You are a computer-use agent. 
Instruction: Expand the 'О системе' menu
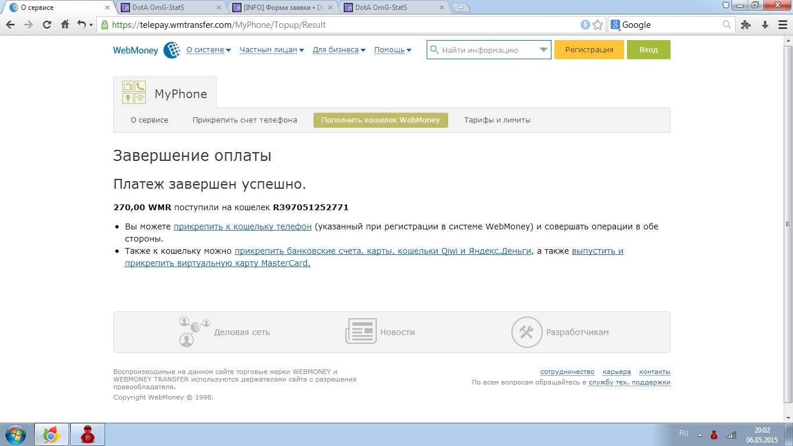point(208,50)
